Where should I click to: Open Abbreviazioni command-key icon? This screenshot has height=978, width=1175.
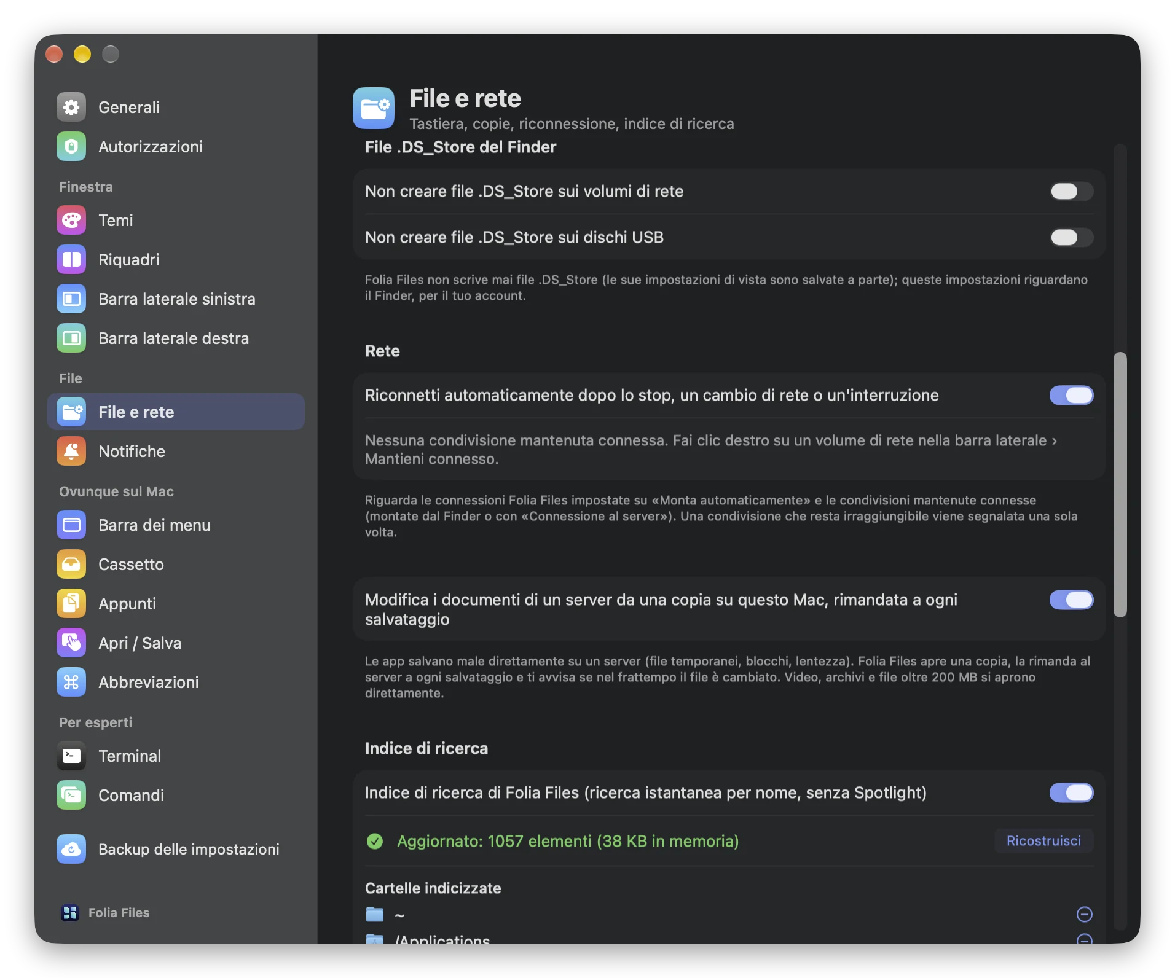tap(71, 683)
